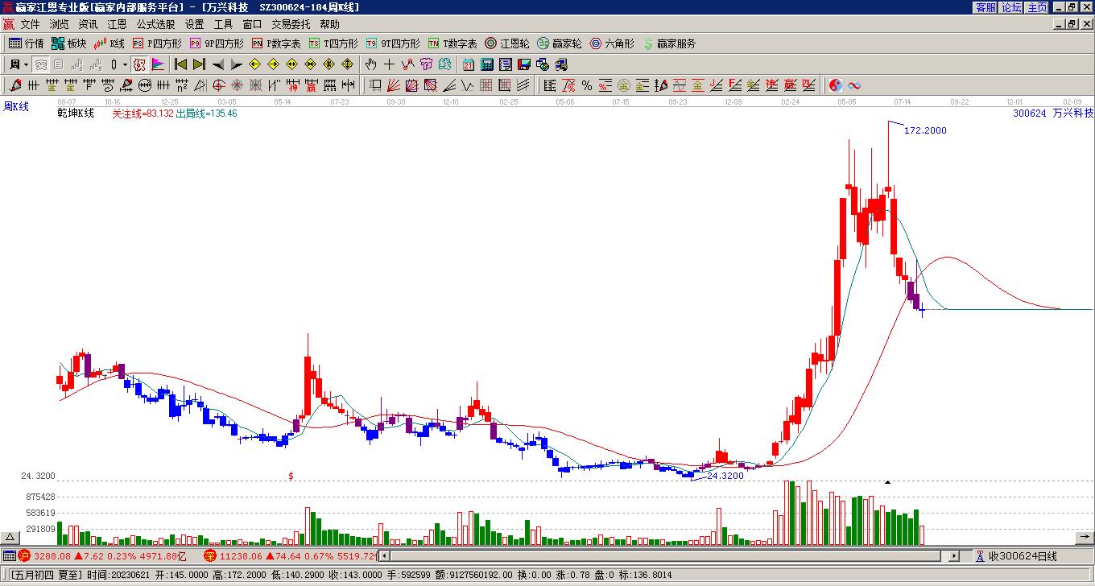The image size is (1095, 586).
Task: Jump to the first bar
Action: 180,64
